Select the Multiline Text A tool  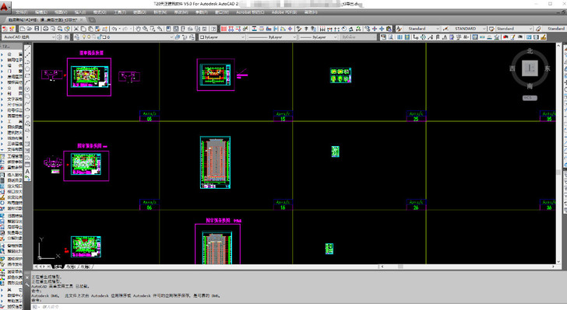point(27,172)
